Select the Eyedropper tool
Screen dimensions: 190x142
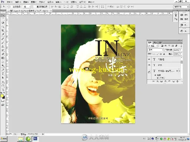3,34
